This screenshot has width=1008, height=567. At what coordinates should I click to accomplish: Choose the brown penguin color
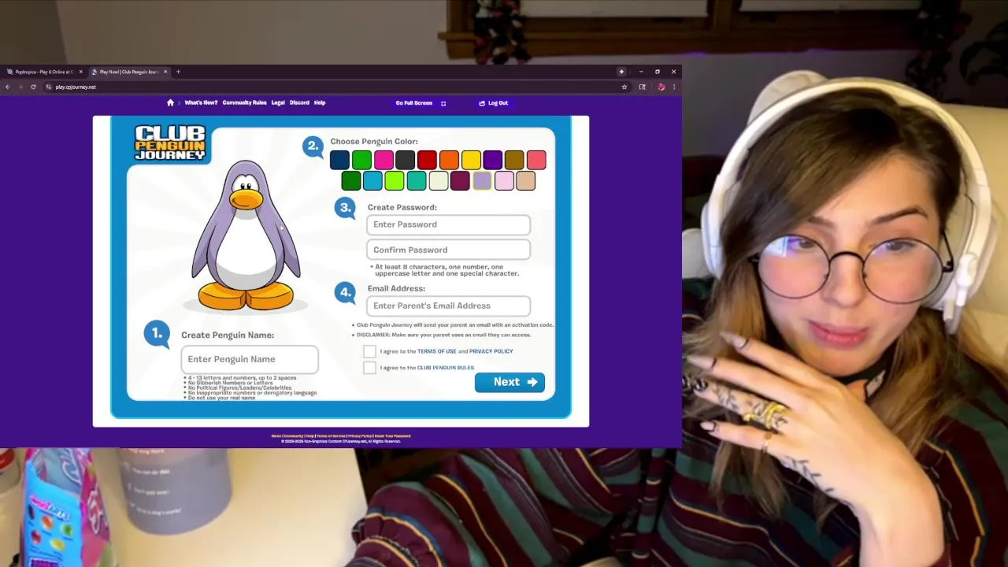(514, 160)
